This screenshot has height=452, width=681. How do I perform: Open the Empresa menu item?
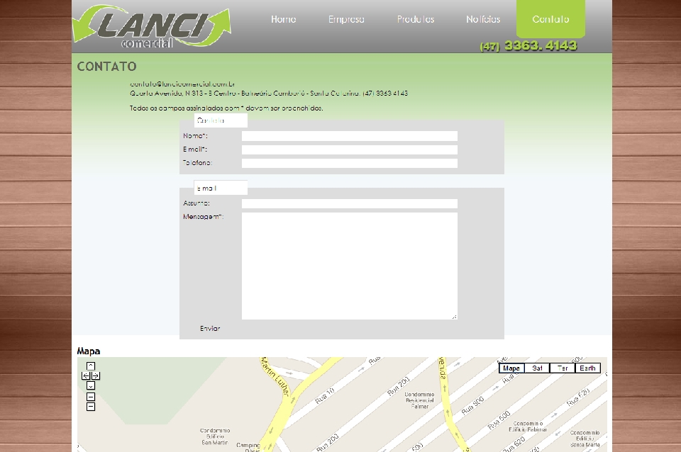click(346, 19)
